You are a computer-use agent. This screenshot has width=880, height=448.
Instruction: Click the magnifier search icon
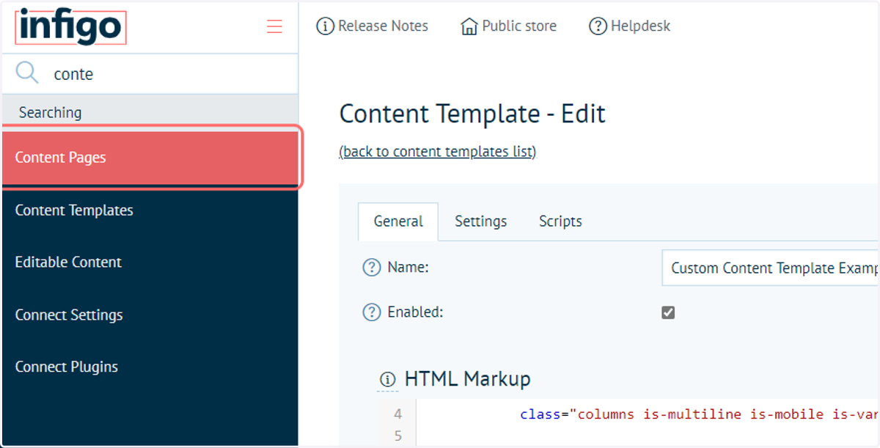27,73
